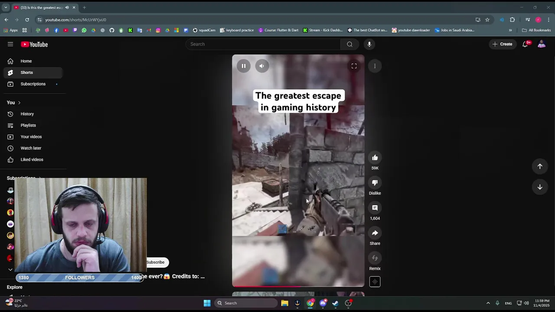Open the WhatsApp bookmark icon
The height and width of the screenshot is (312, 555).
click(x=84, y=30)
